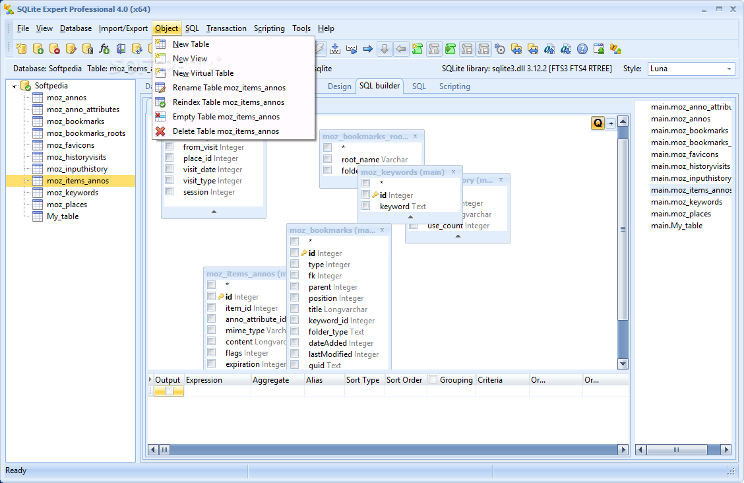This screenshot has width=744, height=483.
Task: Click the diagram vertical scrollbar thumb
Action: tap(623, 230)
